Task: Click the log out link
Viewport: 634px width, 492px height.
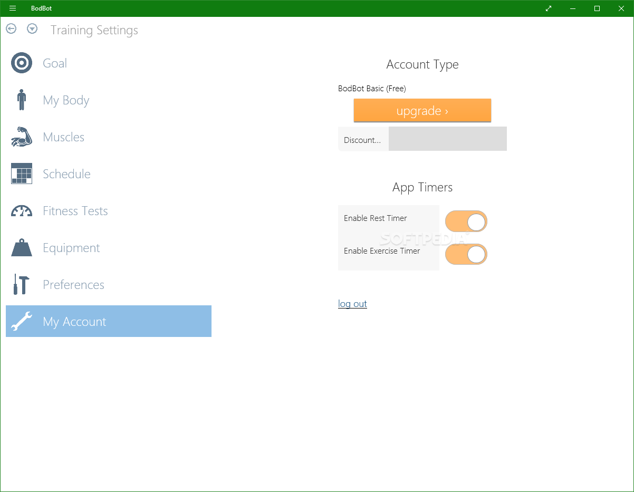Action: 352,304
